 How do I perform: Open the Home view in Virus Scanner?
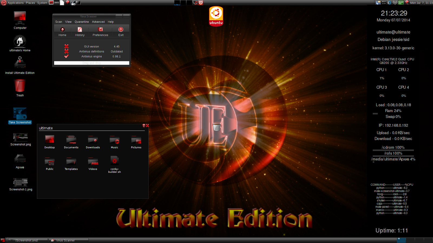(x=62, y=32)
